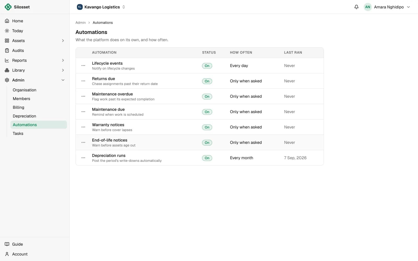Toggle the On status for Returns due
This screenshot has width=418, height=261.
207,81
